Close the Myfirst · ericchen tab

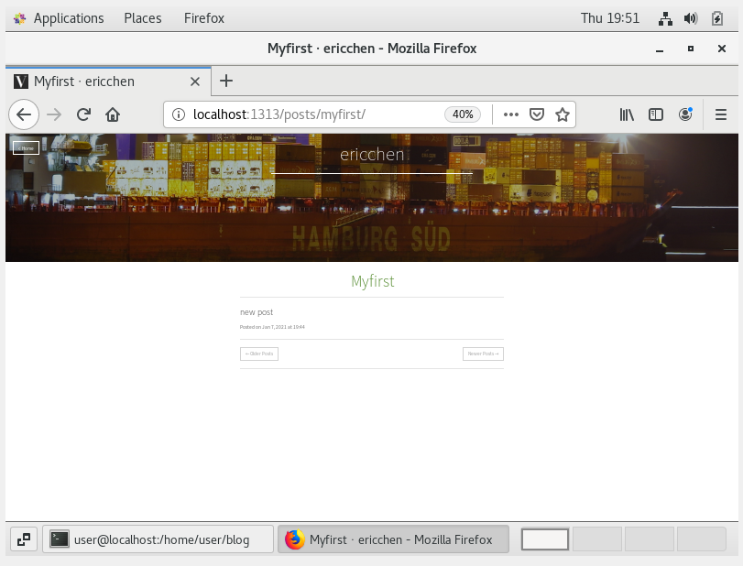(x=195, y=82)
